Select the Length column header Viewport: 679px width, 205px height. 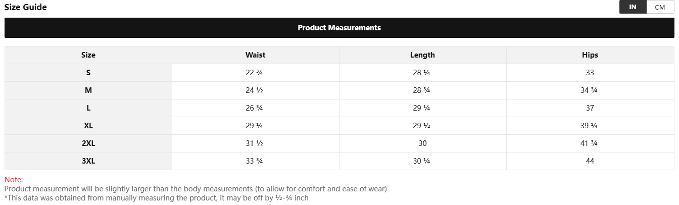[422, 55]
